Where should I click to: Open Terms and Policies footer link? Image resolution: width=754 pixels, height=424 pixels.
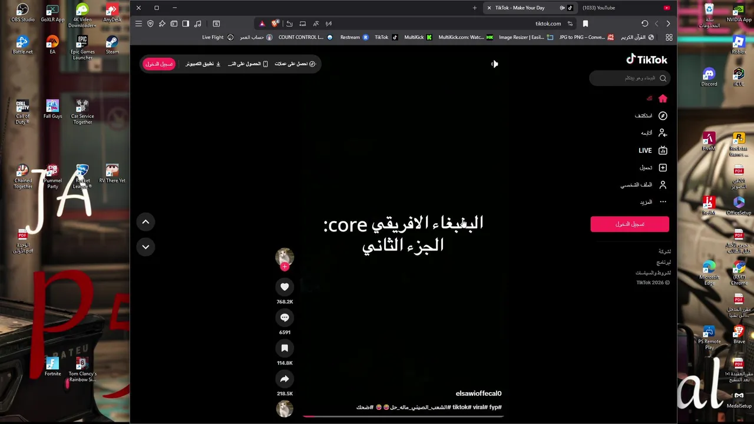click(x=653, y=273)
